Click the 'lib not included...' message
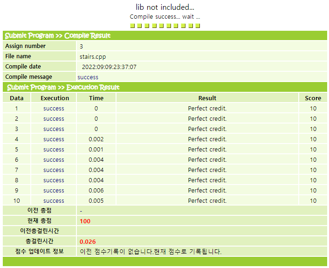This screenshot has height=268, width=329. [165, 7]
